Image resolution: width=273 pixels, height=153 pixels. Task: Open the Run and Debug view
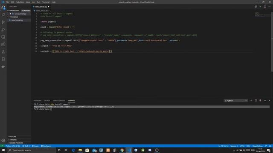(x=3, y=30)
